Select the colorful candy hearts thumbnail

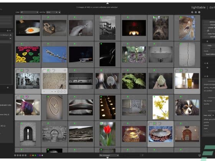(x=28, y=54)
